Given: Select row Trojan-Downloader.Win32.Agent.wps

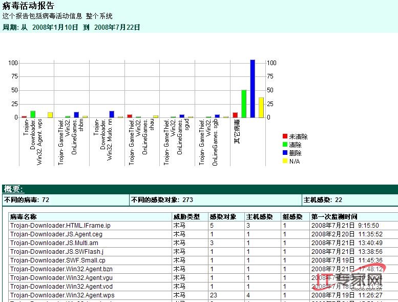Looking at the screenshot, I should pyautogui.click(x=203, y=295).
